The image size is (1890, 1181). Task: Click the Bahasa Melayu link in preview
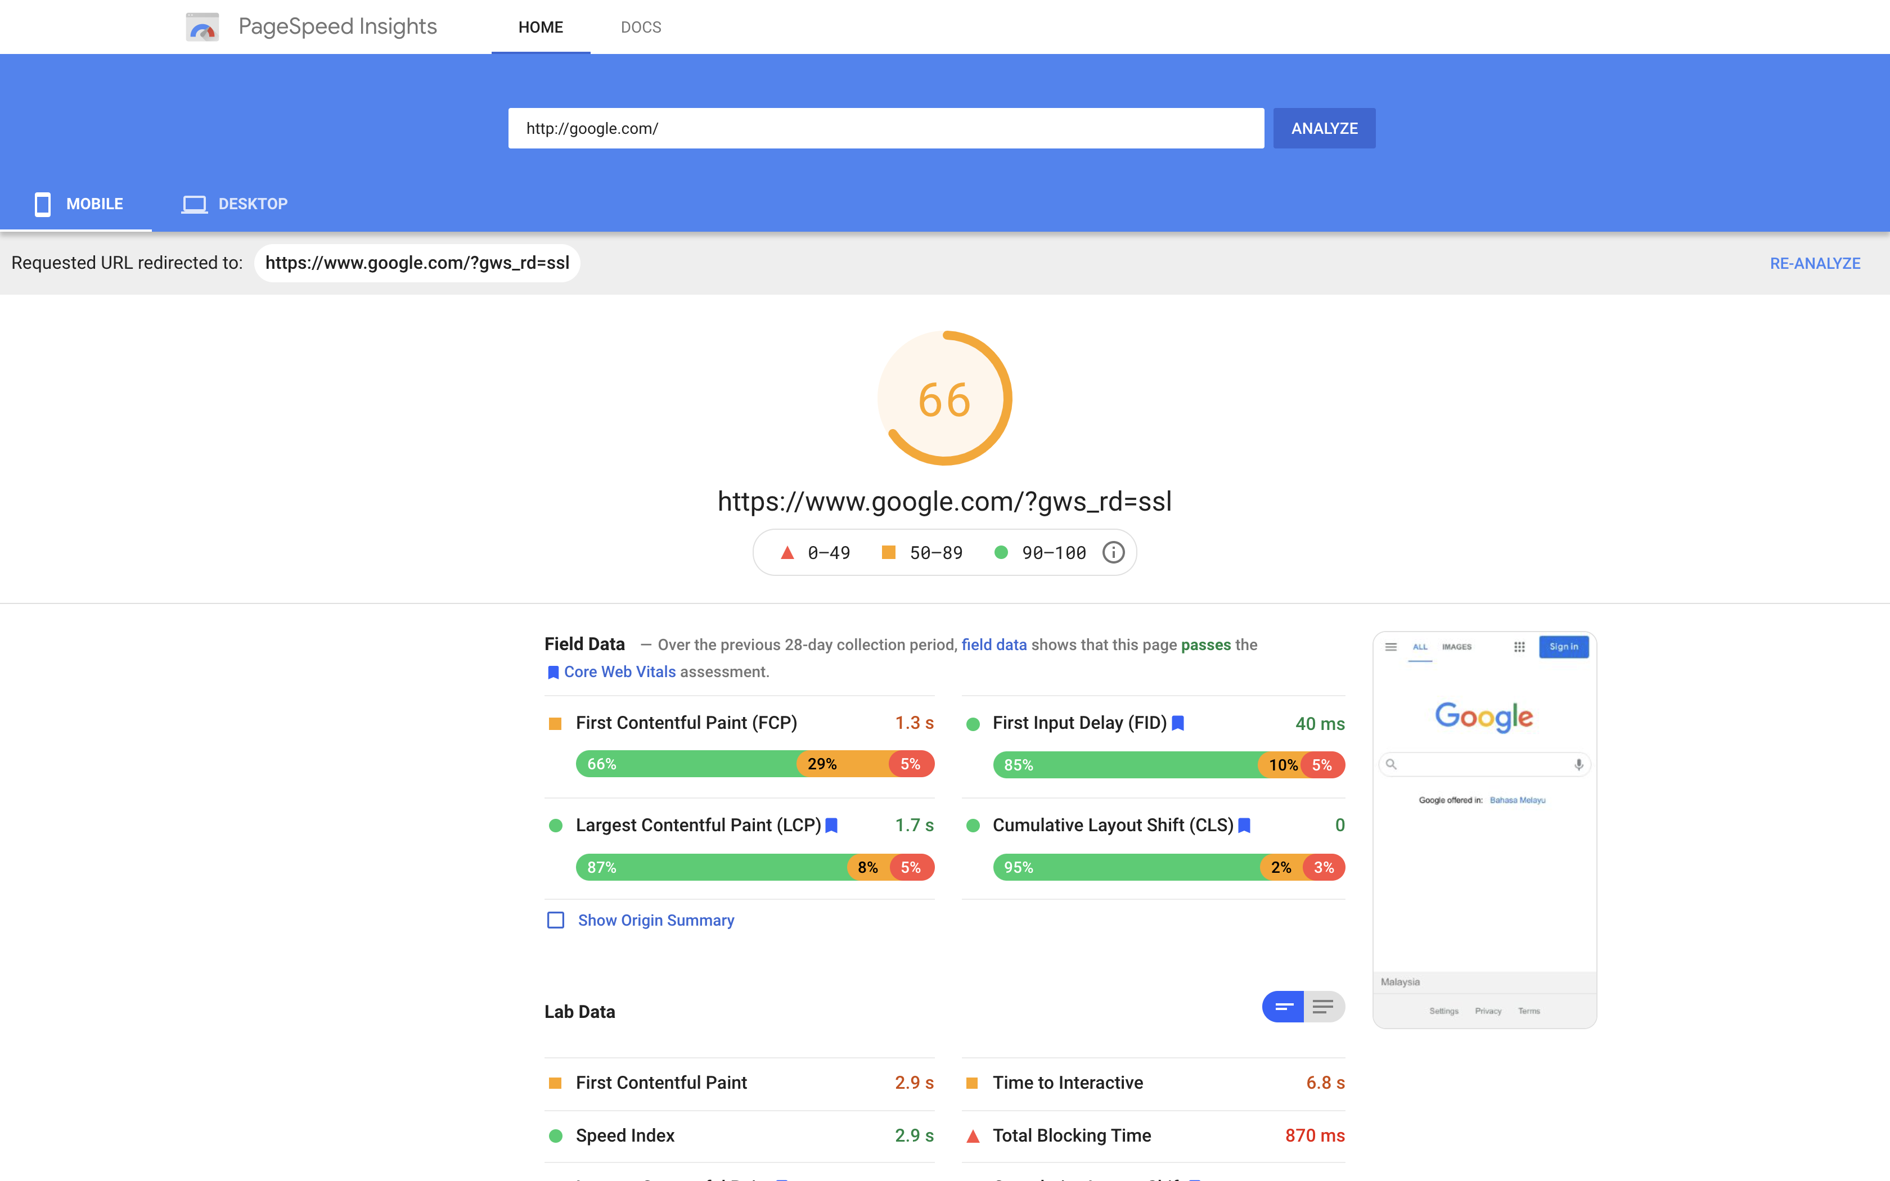(1518, 800)
